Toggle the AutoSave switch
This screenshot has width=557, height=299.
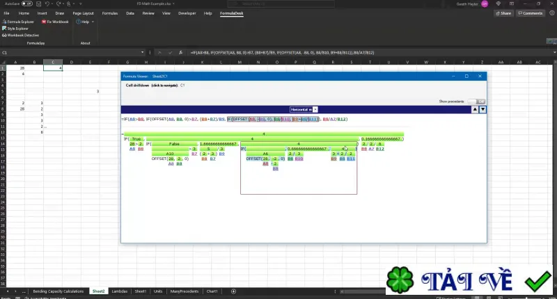(26, 3)
